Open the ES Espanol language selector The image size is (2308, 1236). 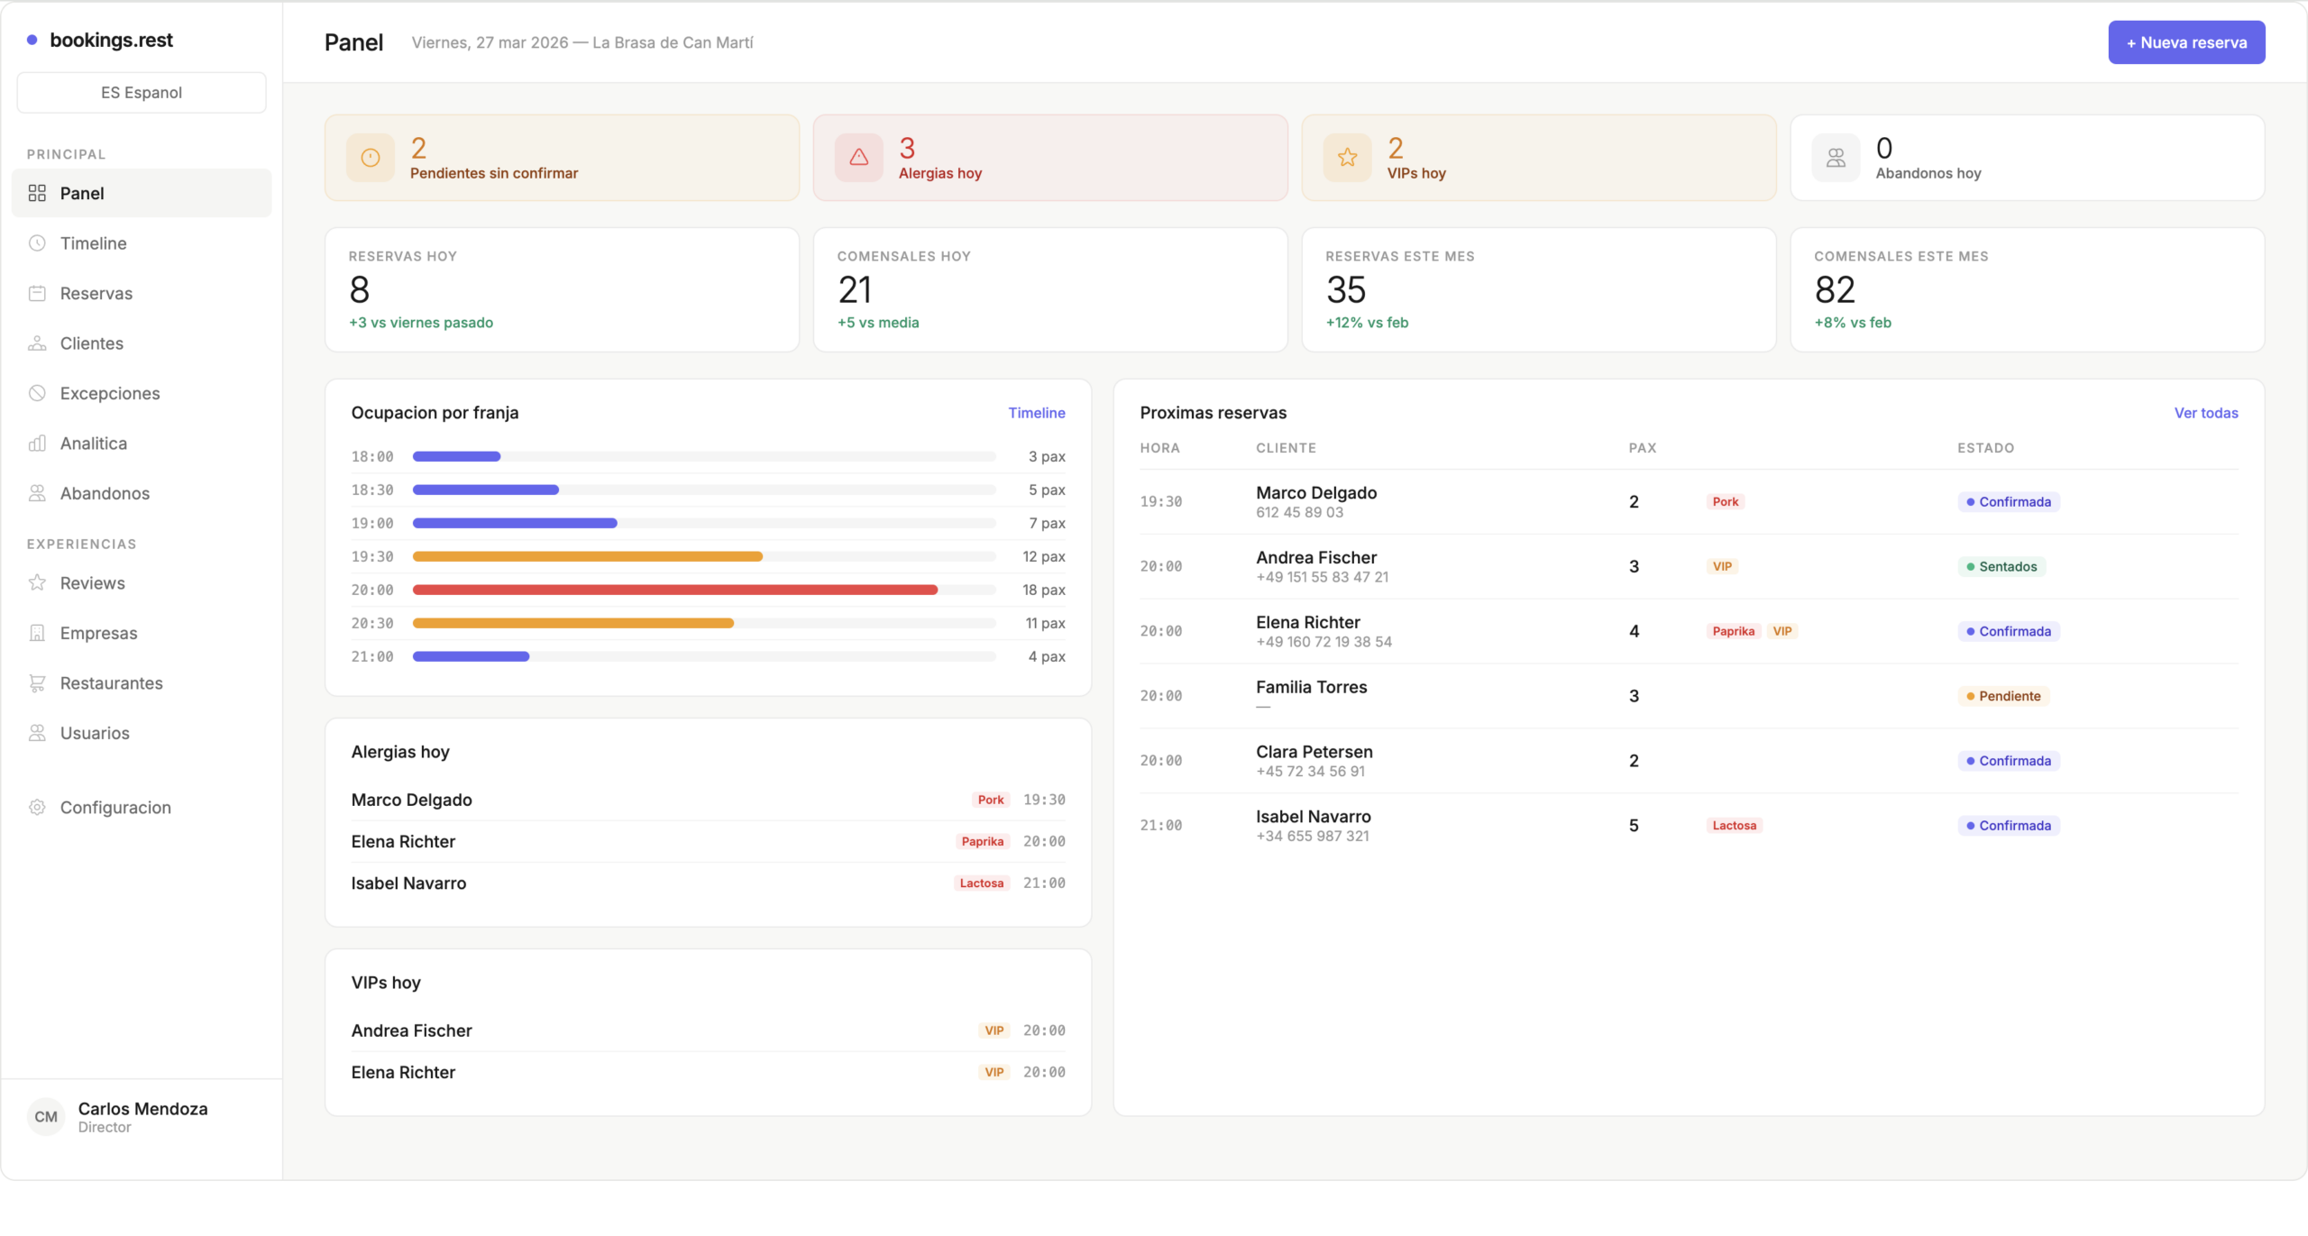pyautogui.click(x=142, y=93)
